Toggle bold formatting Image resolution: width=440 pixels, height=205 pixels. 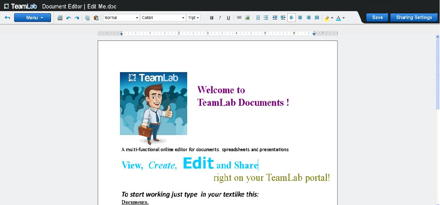click(x=212, y=18)
